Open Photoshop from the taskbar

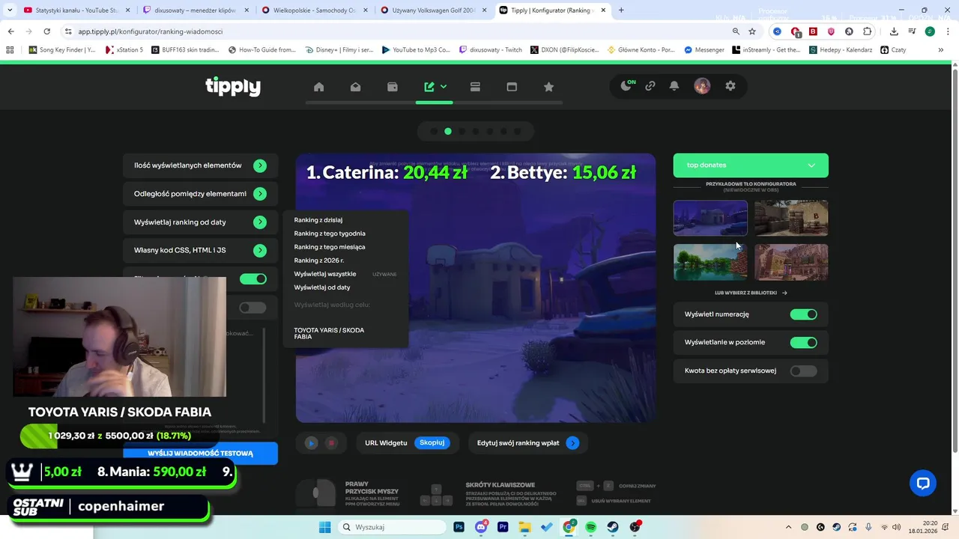pyautogui.click(x=459, y=527)
